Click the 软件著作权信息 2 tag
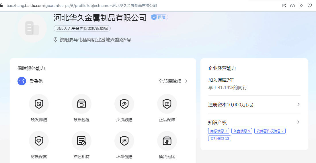 [x=270, y=131]
